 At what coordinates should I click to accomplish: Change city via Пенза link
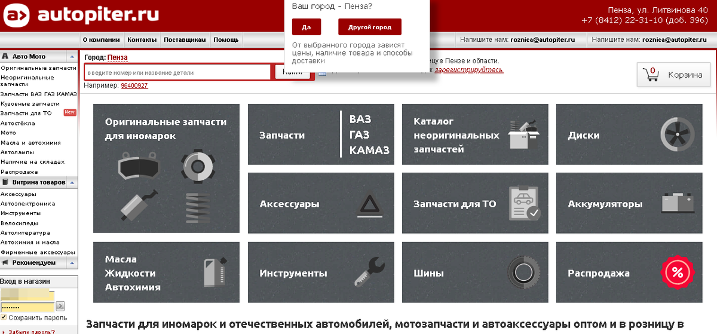point(117,57)
